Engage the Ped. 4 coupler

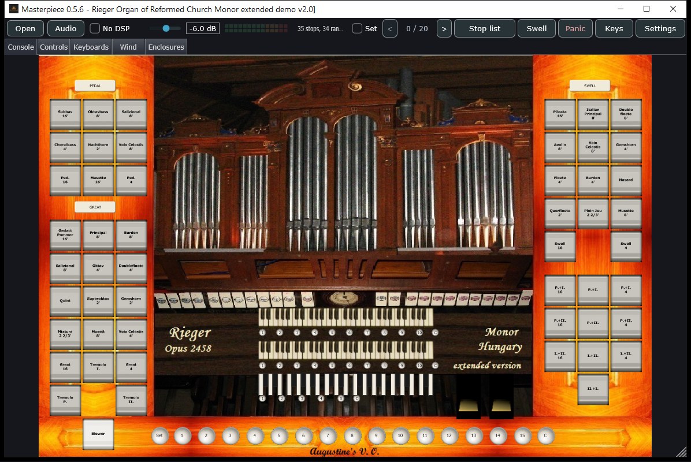pyautogui.click(x=131, y=180)
